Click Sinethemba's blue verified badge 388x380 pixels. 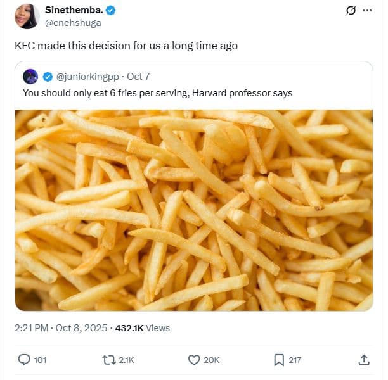tap(110, 11)
